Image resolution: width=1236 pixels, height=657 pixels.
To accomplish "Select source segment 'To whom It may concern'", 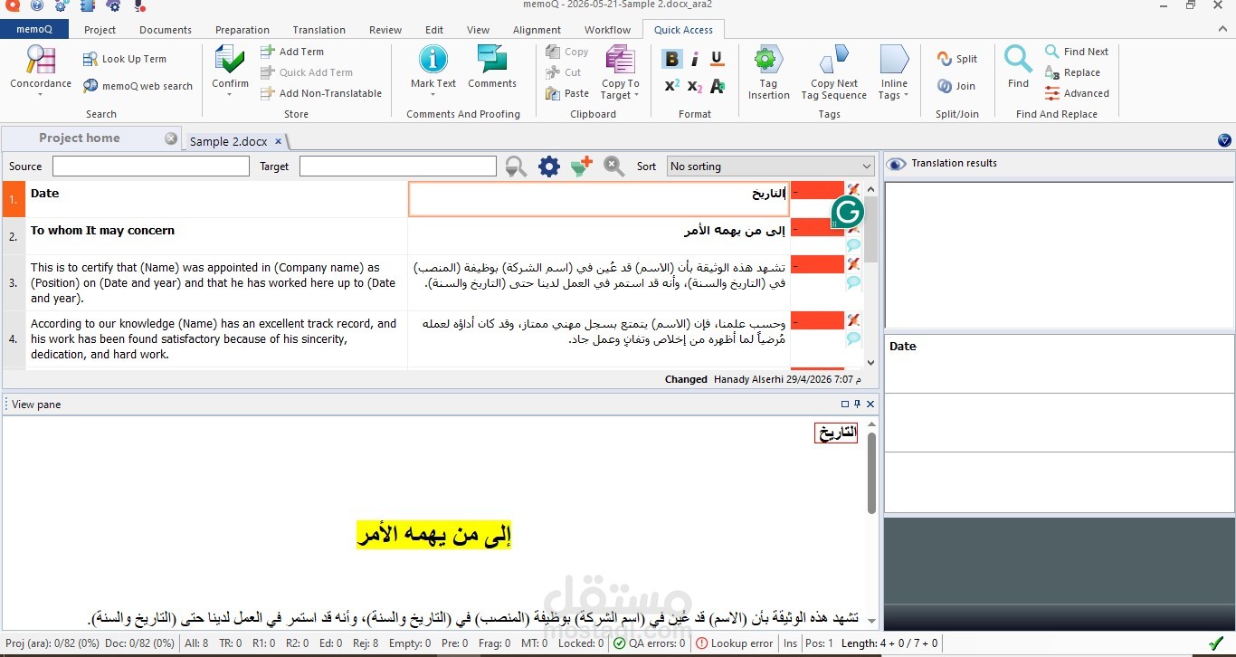I will click(102, 231).
